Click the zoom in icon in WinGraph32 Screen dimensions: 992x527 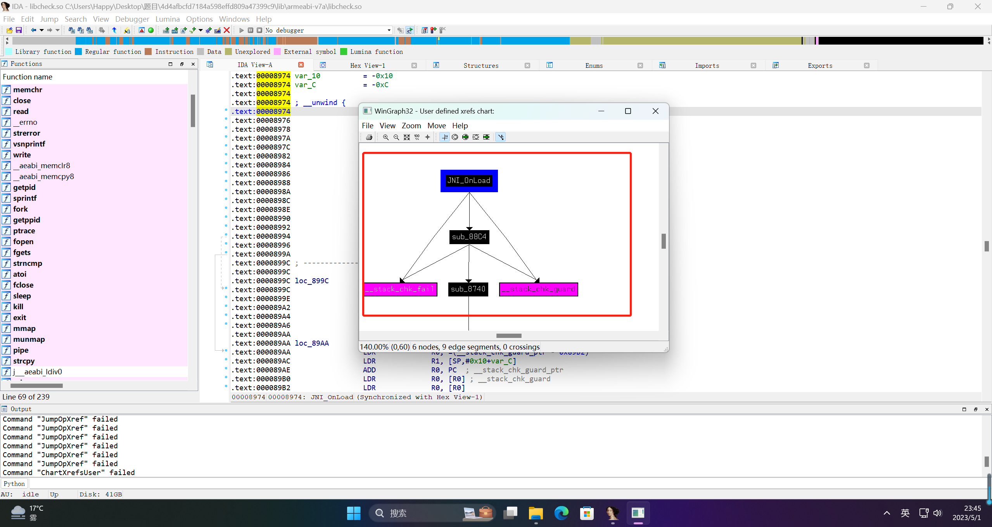coord(385,137)
